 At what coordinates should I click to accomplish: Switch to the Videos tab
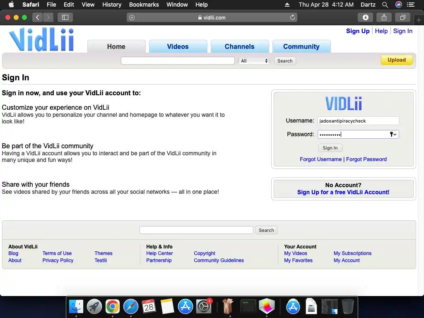click(178, 46)
